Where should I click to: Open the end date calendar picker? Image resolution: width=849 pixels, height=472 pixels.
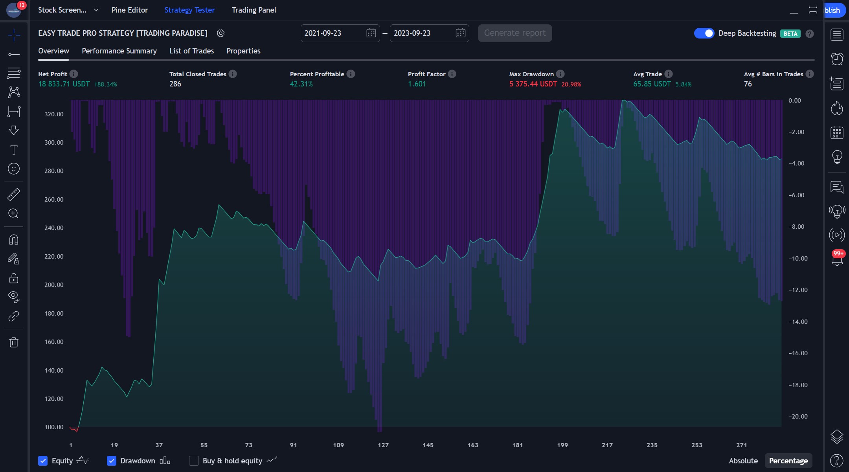tap(460, 33)
